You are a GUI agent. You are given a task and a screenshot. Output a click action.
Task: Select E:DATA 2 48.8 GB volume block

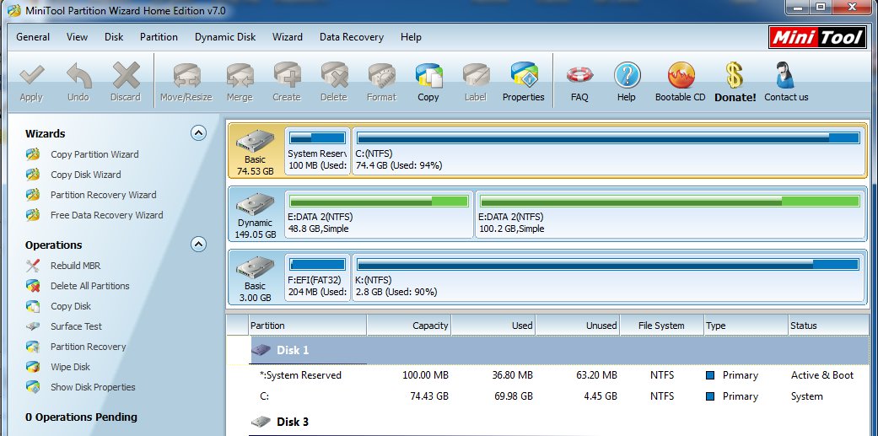[x=379, y=215]
